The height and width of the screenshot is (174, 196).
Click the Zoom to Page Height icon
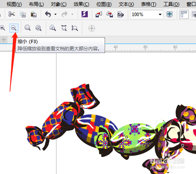(74, 28)
